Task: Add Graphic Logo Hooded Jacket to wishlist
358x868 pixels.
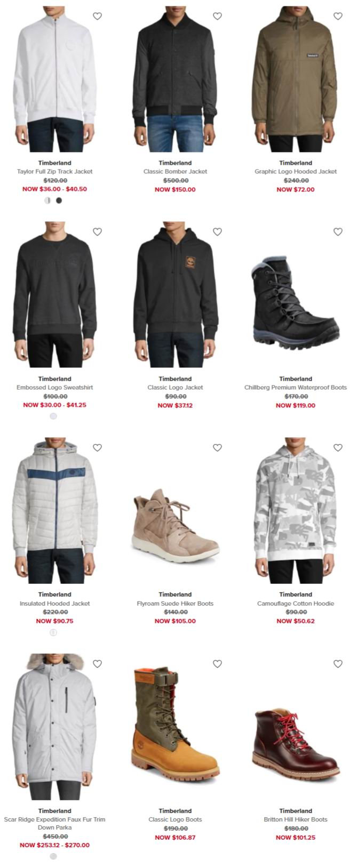Action: pos(338,16)
